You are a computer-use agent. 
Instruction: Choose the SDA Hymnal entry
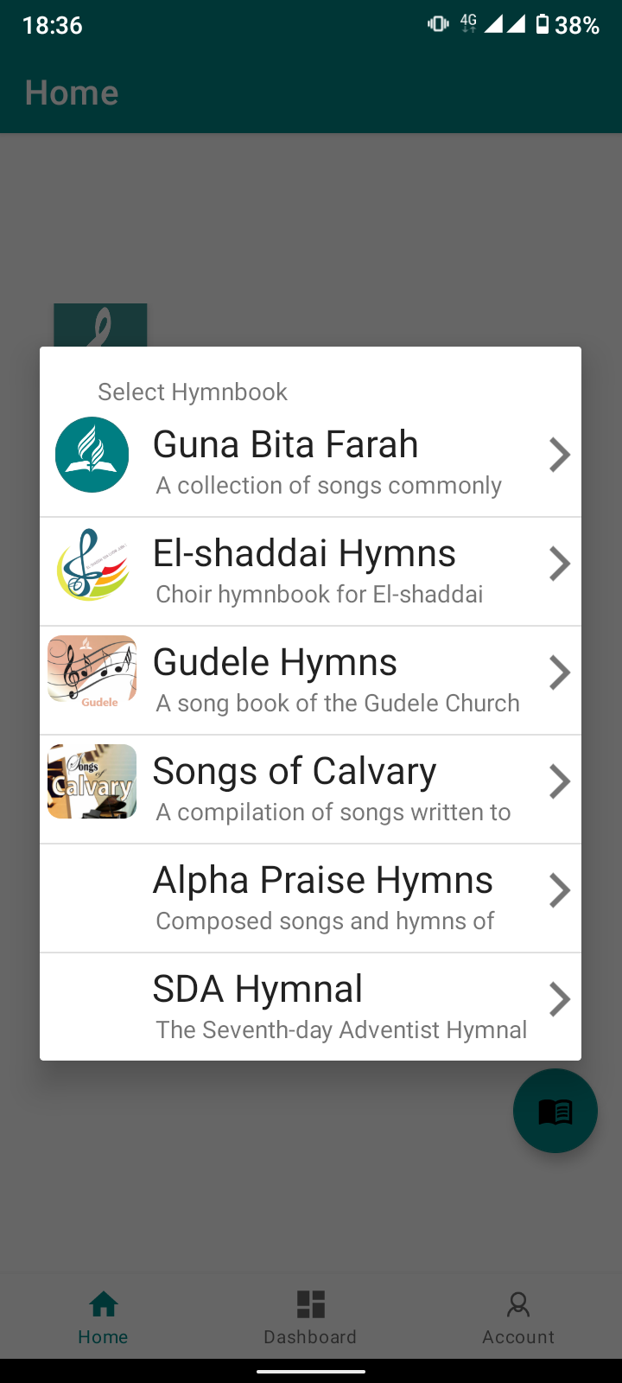tap(257, 989)
